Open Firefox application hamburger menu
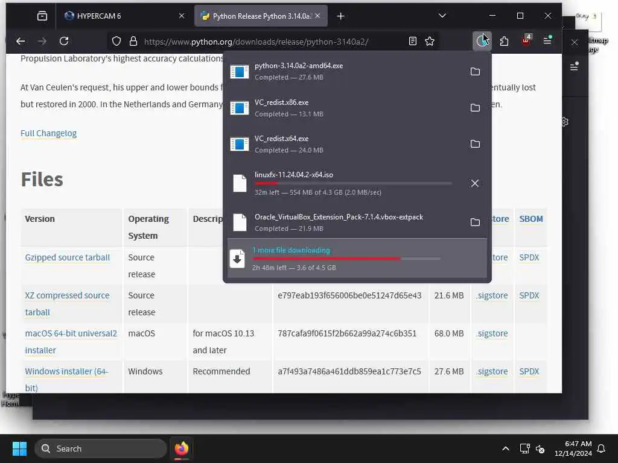This screenshot has height=463, width=618. [x=547, y=40]
